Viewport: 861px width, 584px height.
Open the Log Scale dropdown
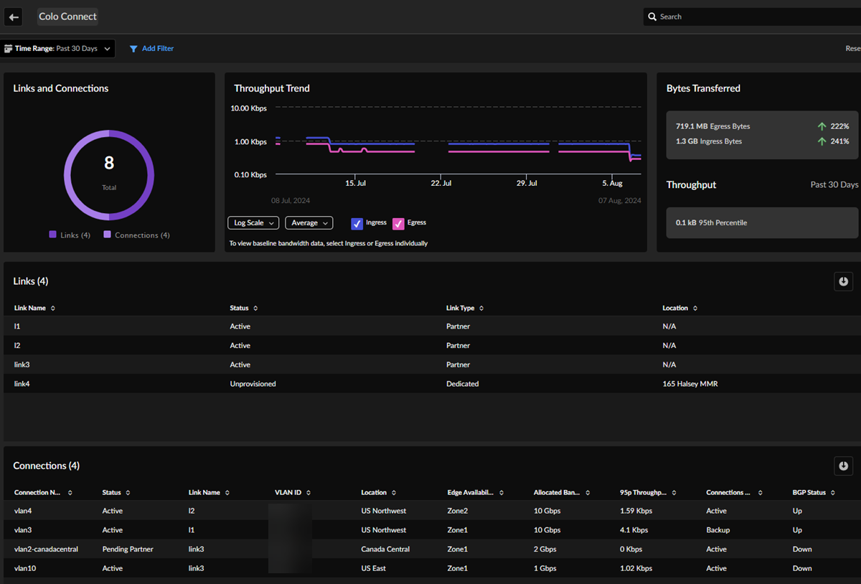(253, 223)
